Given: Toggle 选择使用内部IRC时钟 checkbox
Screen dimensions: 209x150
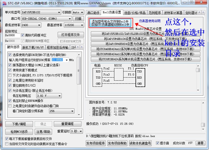Looking at the screenshot, I should click(x=10, y=55).
